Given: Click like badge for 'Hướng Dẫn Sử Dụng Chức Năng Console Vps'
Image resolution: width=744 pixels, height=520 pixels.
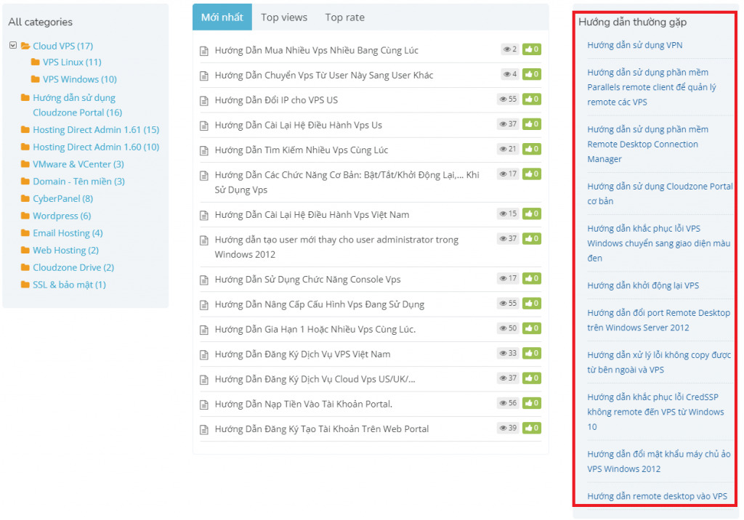Looking at the screenshot, I should (x=532, y=279).
